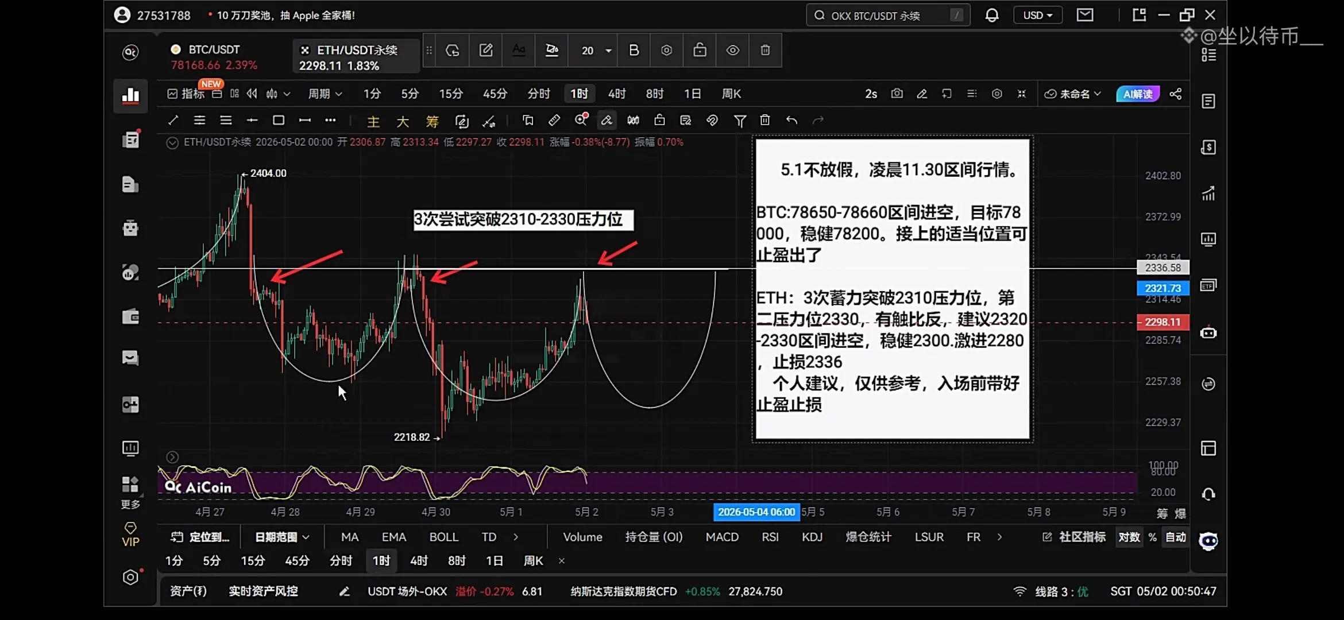Viewport: 1344px width, 620px height.
Task: Click the filter funnel icon
Action: click(740, 121)
